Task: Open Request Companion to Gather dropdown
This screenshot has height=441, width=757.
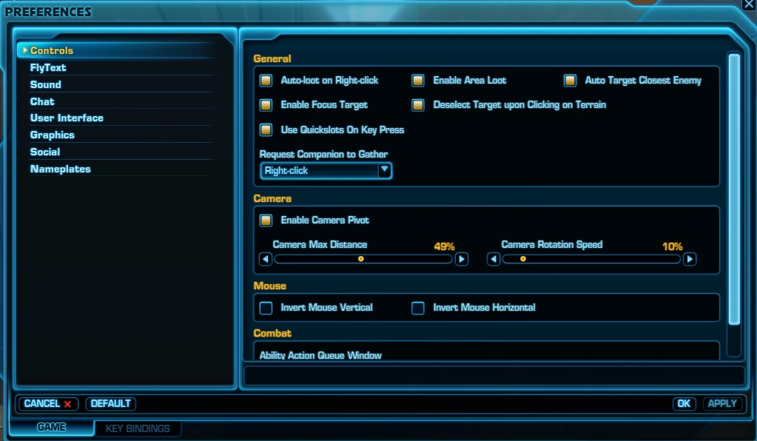Action: click(x=326, y=171)
